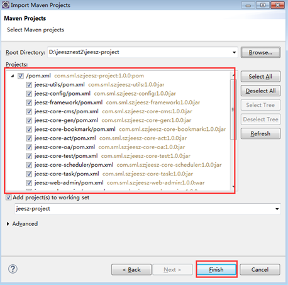
Task: Toggle jeesz-core-test/pom.xml checkbox
Action: (x=29, y=156)
